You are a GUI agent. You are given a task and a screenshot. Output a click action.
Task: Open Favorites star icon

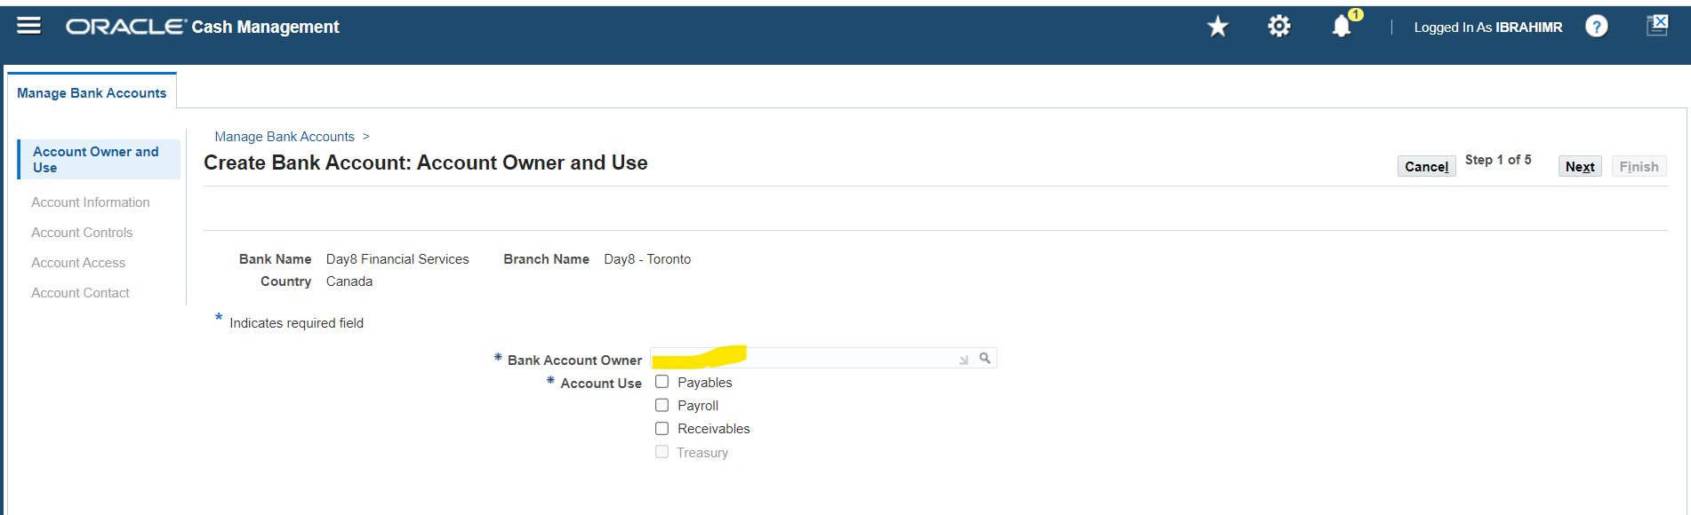(x=1217, y=27)
